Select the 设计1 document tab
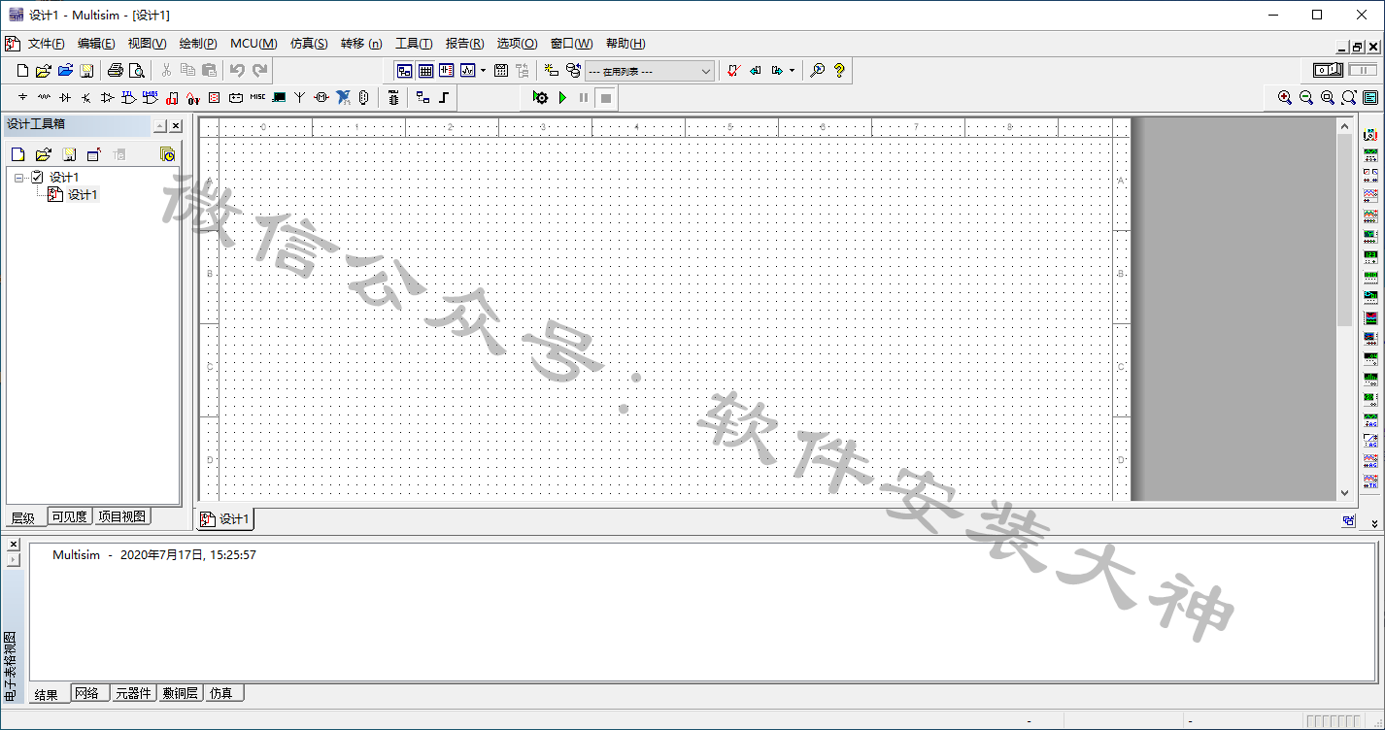Screen dimensions: 1385x730 click(225, 519)
